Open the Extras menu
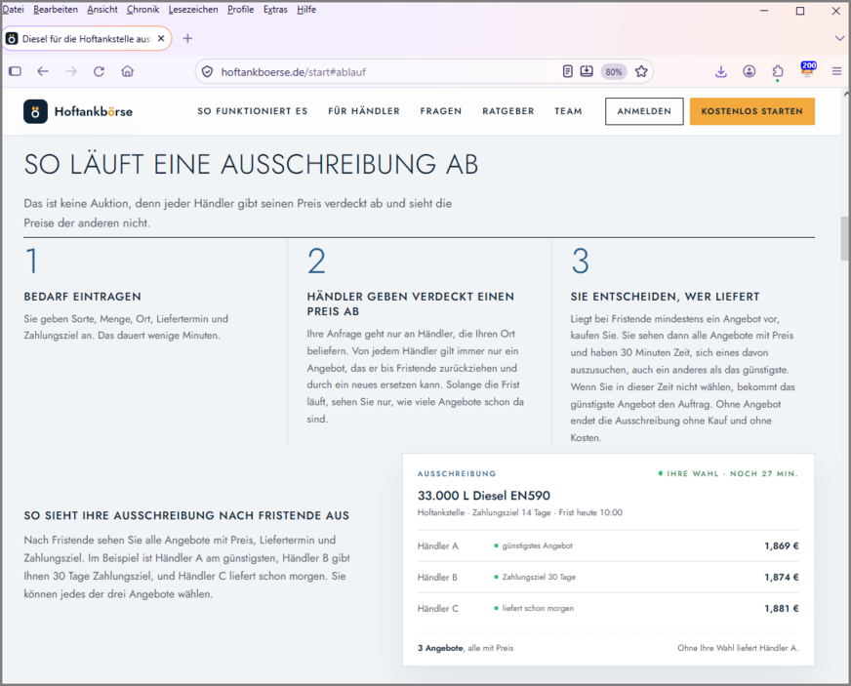This screenshot has width=851, height=686. [x=275, y=9]
